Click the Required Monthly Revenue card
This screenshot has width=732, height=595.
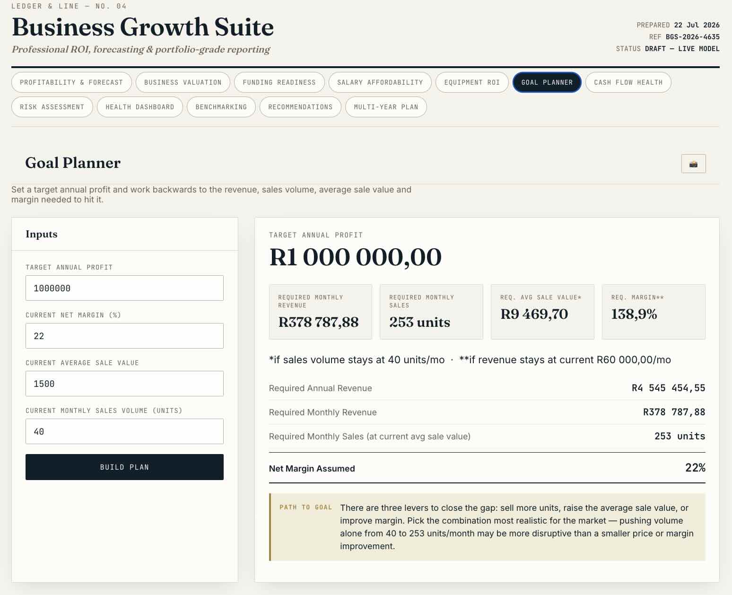[321, 312]
